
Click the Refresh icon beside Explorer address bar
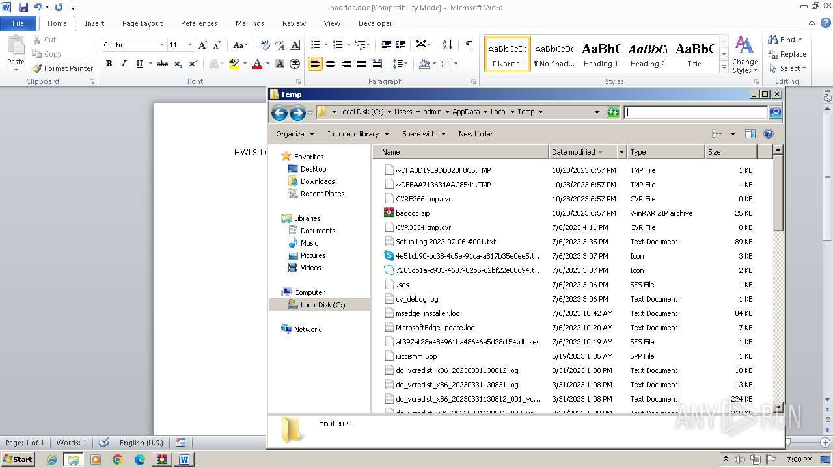pyautogui.click(x=612, y=112)
